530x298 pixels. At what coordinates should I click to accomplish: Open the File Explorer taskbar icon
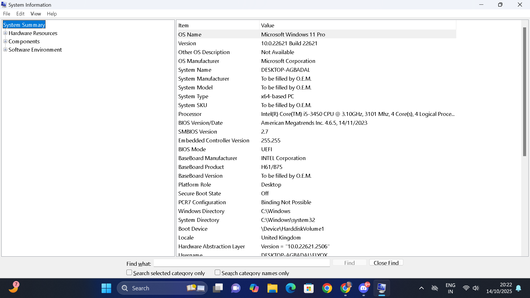272,288
